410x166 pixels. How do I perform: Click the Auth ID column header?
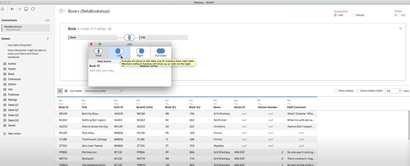click(123, 104)
